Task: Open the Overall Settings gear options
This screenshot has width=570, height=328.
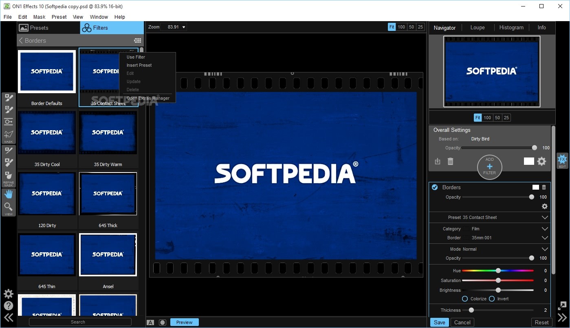Action: coord(541,161)
